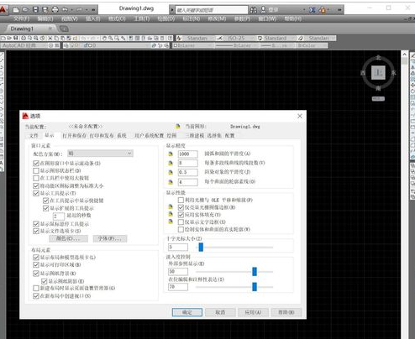Viewport: 415px width, 339px height.
Task: Click the Autodesk Exchange X icon
Action: point(313,10)
